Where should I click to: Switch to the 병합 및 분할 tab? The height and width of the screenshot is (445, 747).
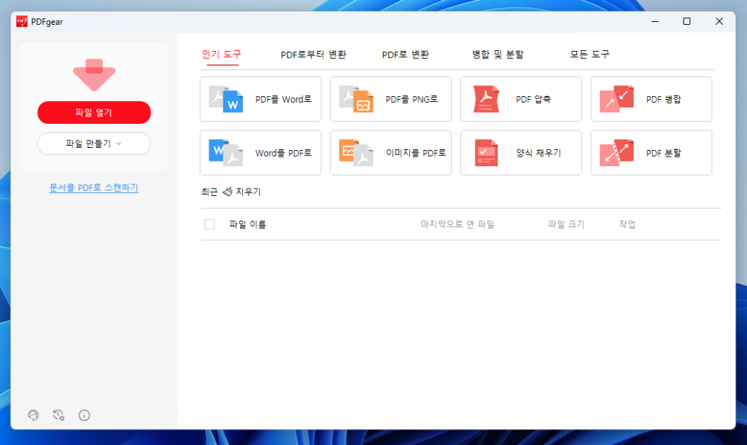pos(498,55)
